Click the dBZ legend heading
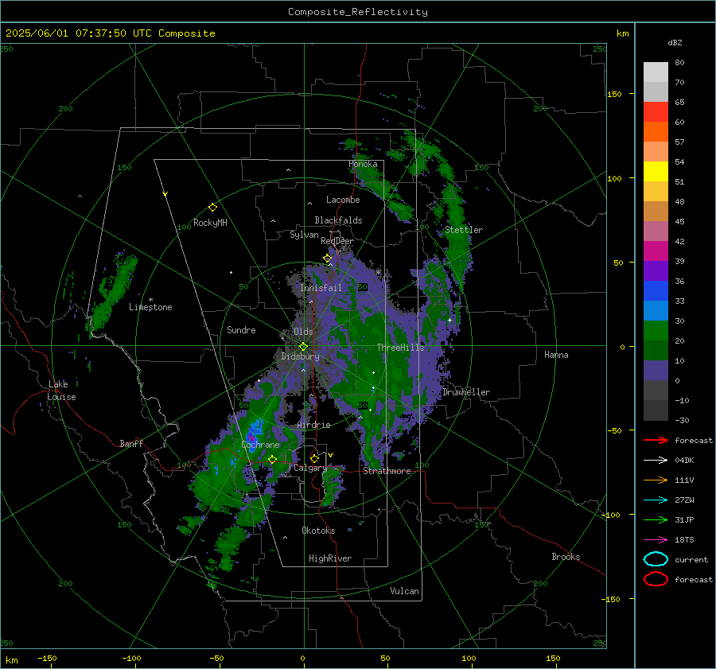Image resolution: width=716 pixels, height=669 pixels. [675, 43]
